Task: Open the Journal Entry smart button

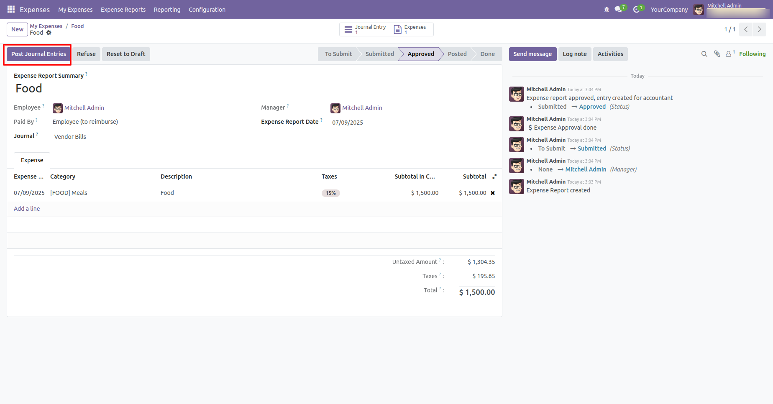Action: 365,29
